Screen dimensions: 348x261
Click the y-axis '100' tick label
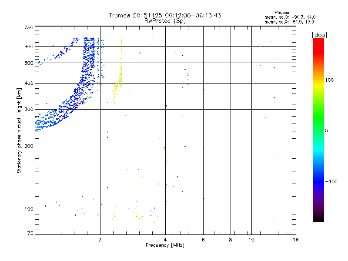click(29, 209)
